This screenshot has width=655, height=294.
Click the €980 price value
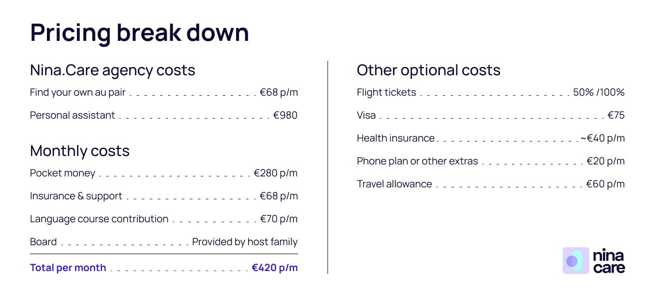coord(285,116)
